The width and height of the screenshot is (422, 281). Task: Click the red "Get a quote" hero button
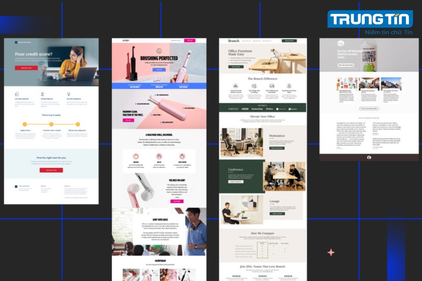click(26, 68)
